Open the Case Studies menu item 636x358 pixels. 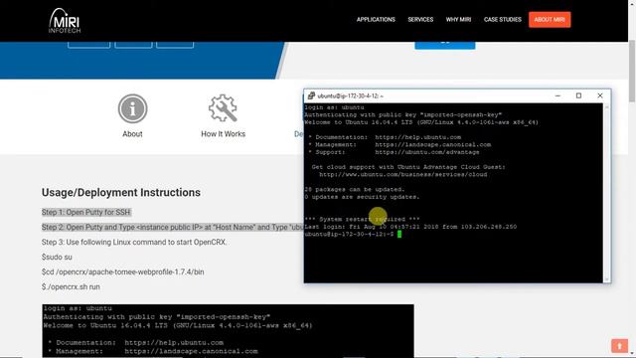click(x=502, y=20)
